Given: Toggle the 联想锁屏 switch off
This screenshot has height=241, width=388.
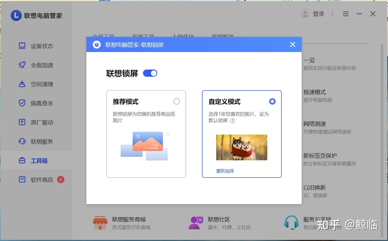Looking at the screenshot, I should [150, 73].
